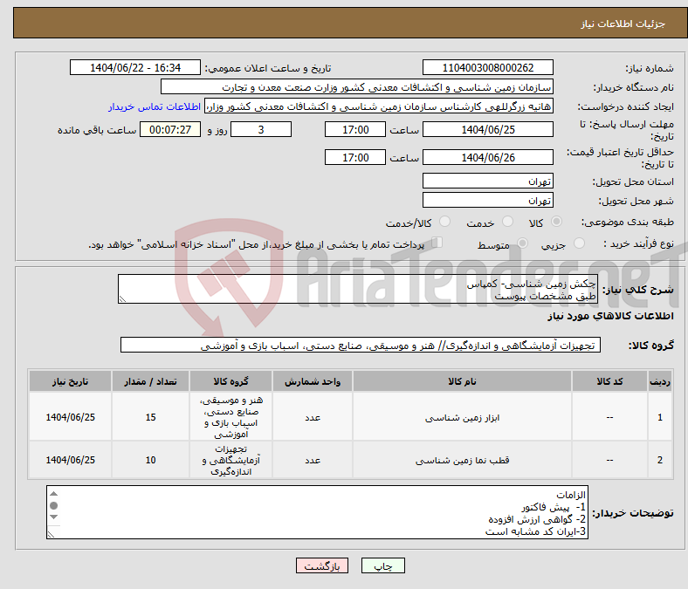Click the announcement date field 1404/06/22 - 16:34

(135, 67)
